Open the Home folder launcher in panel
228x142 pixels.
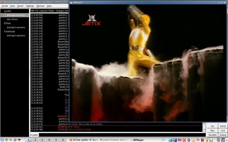click(7, 140)
